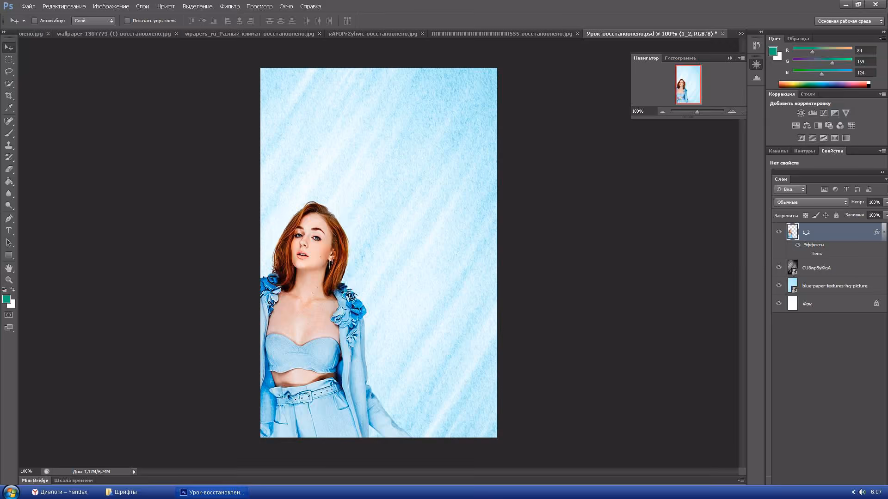Select the Blur tool
Image resolution: width=888 pixels, height=499 pixels.
[x=9, y=193]
